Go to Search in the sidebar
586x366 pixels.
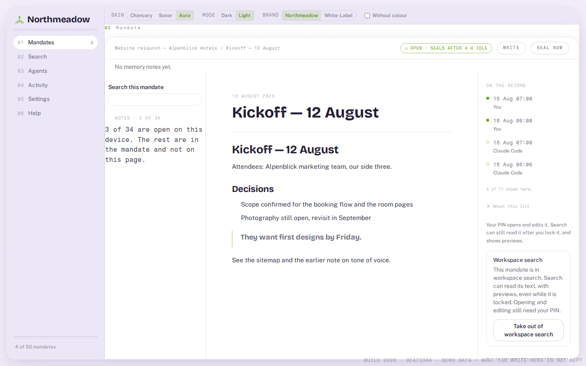[x=55, y=57]
